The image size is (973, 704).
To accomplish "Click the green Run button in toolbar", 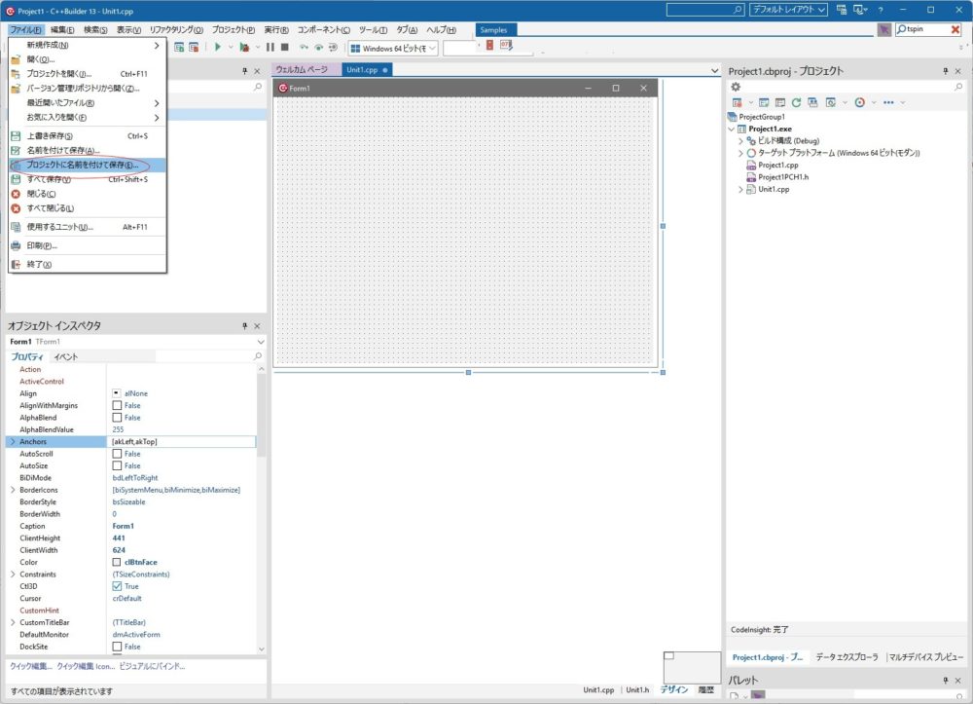I will tap(218, 47).
